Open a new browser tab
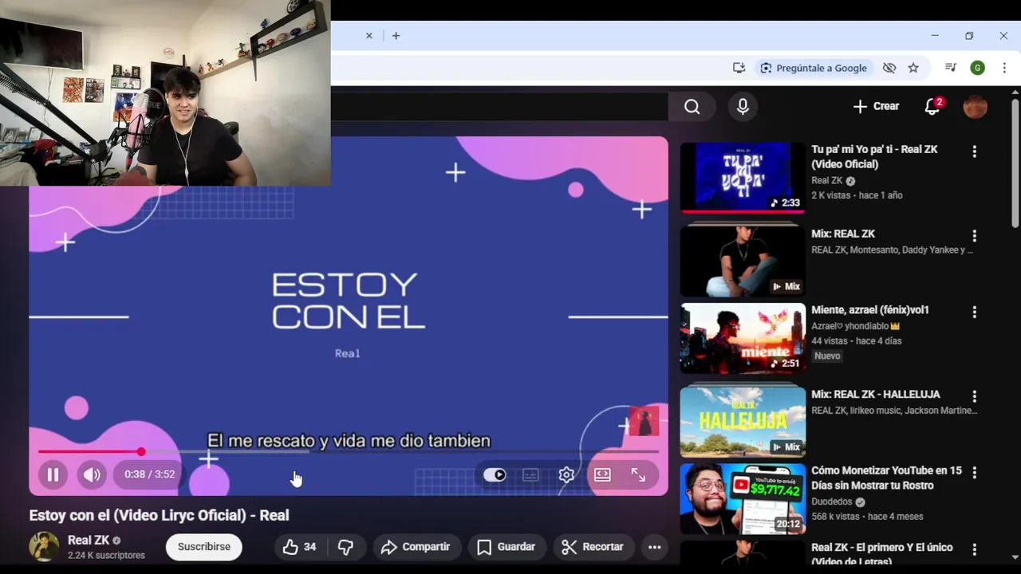 pos(396,35)
